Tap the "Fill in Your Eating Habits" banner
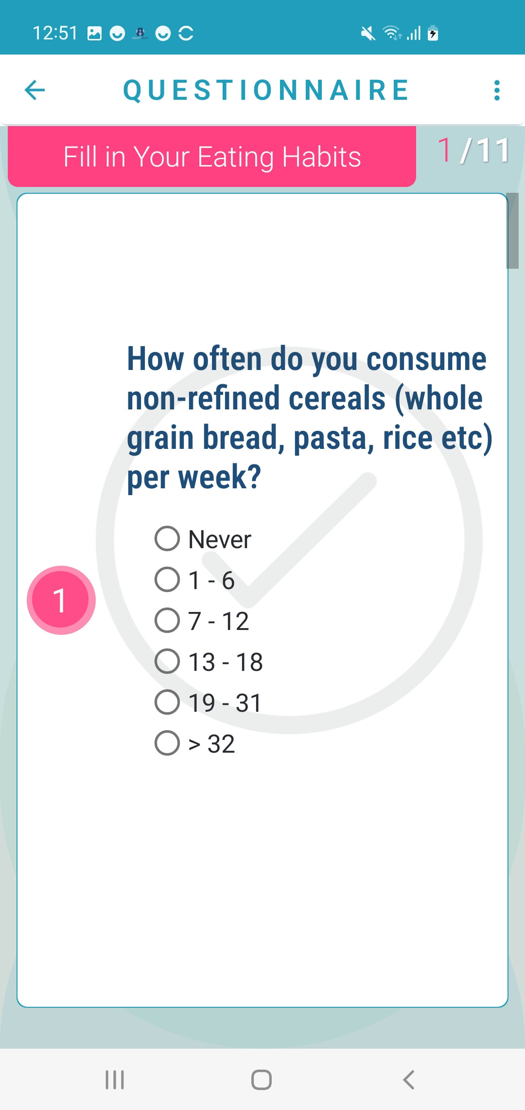This screenshot has height=1110, width=525. (x=212, y=157)
